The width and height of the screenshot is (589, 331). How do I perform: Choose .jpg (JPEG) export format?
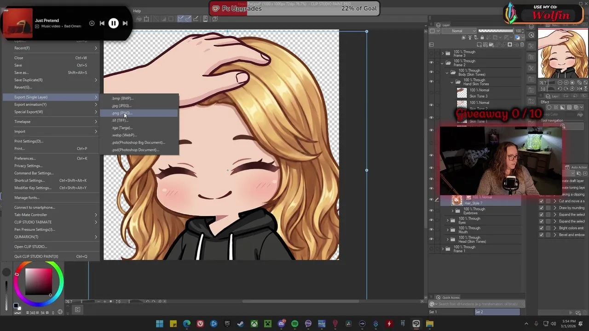click(x=139, y=106)
